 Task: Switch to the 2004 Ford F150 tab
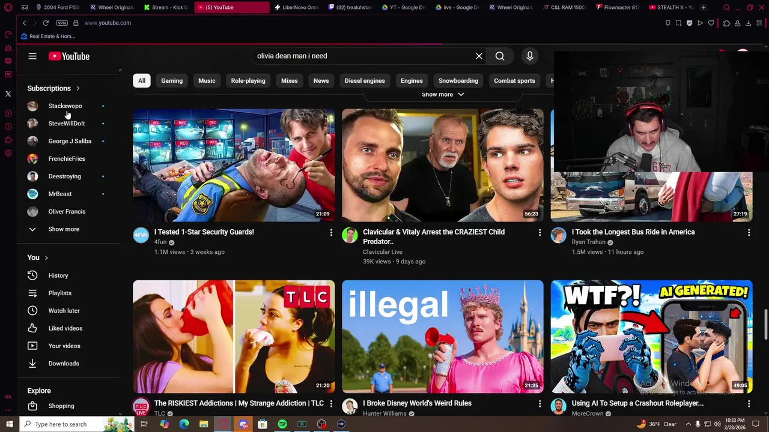[x=58, y=7]
